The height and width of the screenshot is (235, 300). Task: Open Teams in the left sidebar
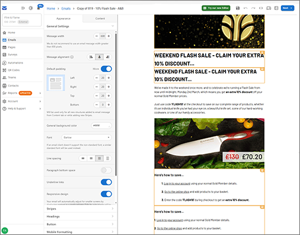pyautogui.click(x=22, y=77)
